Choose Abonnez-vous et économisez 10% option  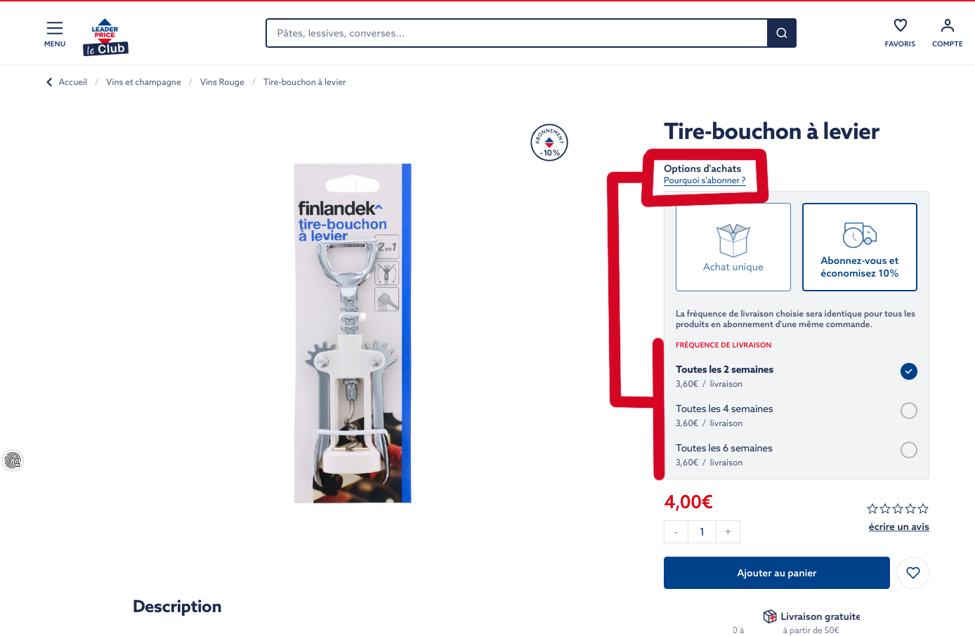point(860,247)
